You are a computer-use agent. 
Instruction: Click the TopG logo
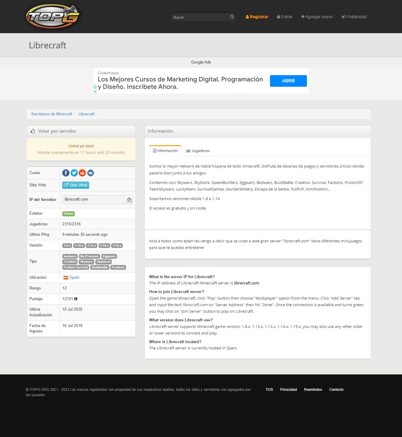tap(53, 16)
